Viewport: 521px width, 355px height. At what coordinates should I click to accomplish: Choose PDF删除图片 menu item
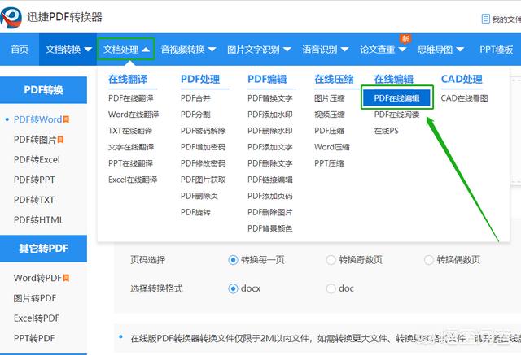269,212
